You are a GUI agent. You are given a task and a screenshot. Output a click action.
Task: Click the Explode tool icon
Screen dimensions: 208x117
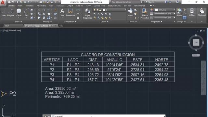[x=56, y=14]
